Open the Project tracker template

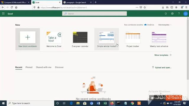tap(133, 39)
